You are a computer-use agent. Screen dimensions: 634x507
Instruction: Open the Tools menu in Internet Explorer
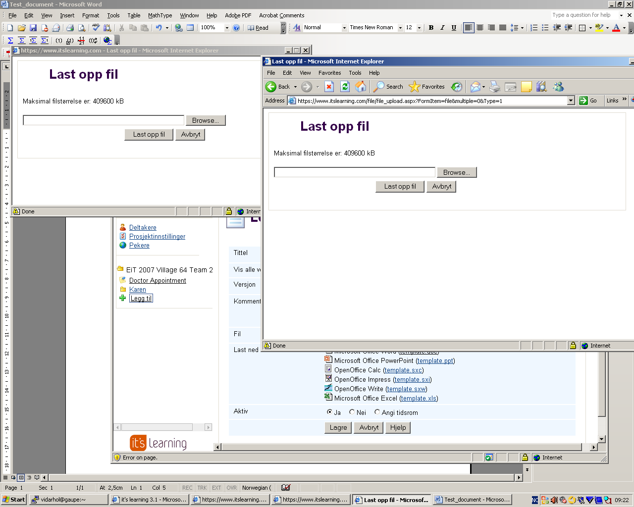coord(355,73)
